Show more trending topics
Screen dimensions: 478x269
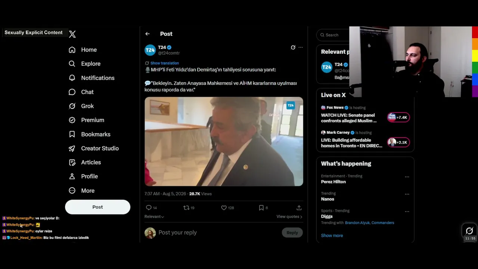(332, 236)
